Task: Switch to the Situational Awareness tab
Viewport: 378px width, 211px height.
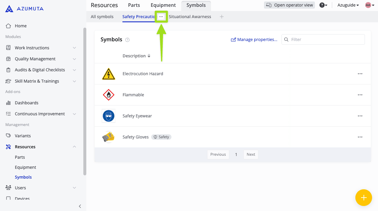Action: coord(190,17)
